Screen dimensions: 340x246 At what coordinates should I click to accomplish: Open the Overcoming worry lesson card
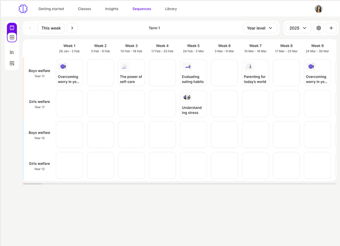click(x=69, y=73)
